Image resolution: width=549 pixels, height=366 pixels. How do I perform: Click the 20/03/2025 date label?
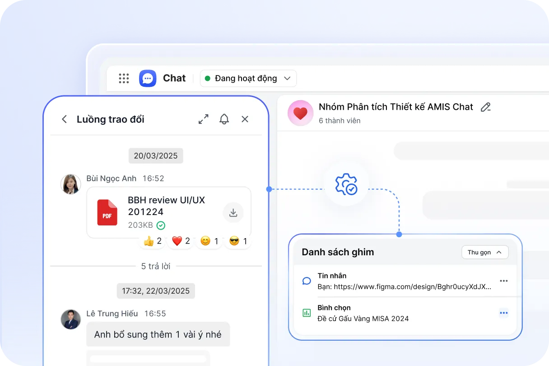click(x=156, y=156)
